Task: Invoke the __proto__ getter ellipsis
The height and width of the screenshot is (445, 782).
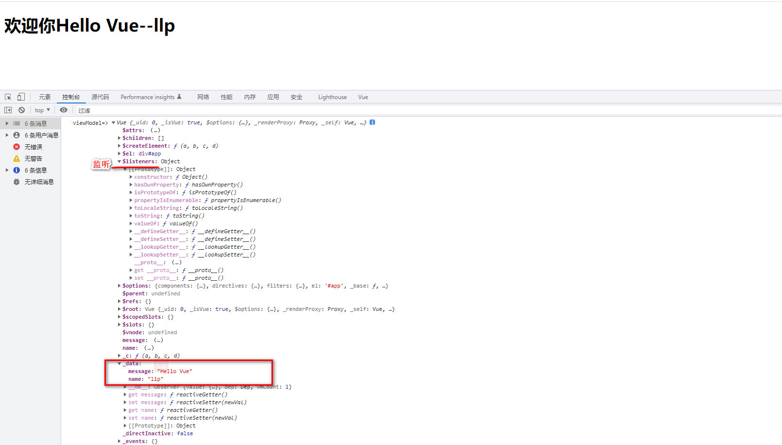Action: click(177, 262)
